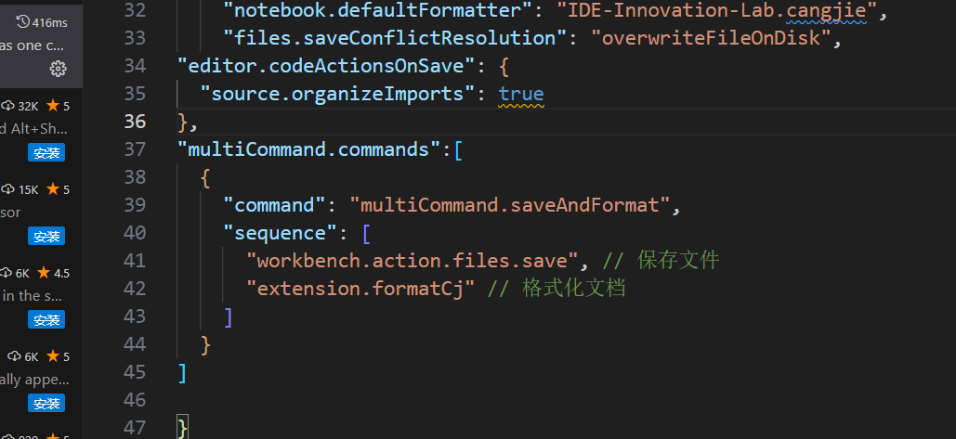Click the star icon next to 15K
Screen dimensions: 956x439
pos(53,188)
